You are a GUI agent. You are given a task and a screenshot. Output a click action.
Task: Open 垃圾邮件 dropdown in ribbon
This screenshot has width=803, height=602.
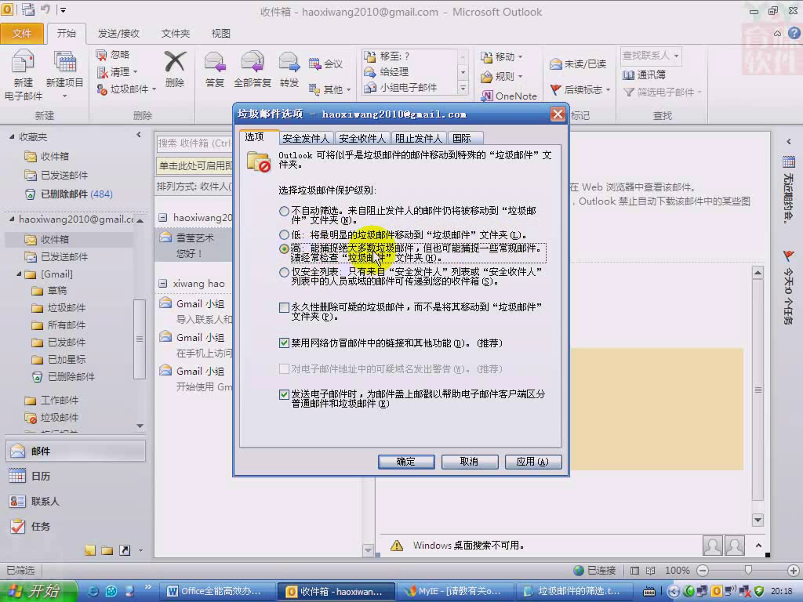[154, 89]
